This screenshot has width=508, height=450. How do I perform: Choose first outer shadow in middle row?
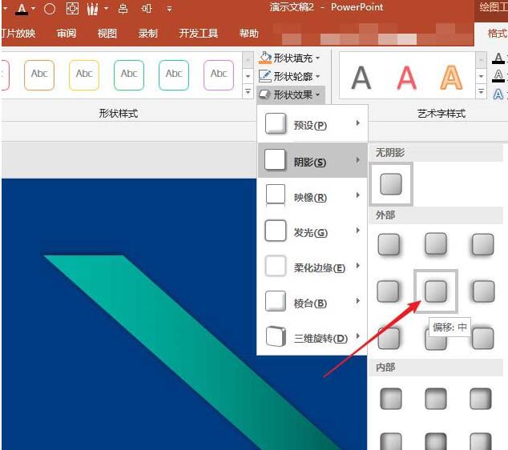point(388,291)
